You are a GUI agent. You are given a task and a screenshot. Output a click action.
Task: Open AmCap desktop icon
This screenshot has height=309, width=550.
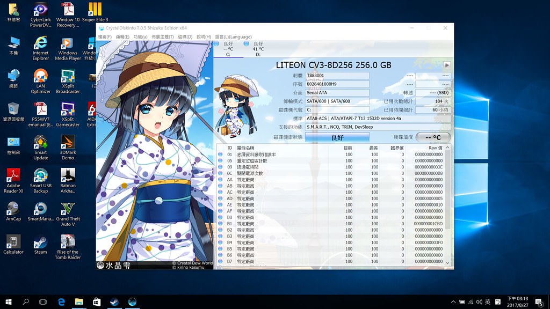13,211
